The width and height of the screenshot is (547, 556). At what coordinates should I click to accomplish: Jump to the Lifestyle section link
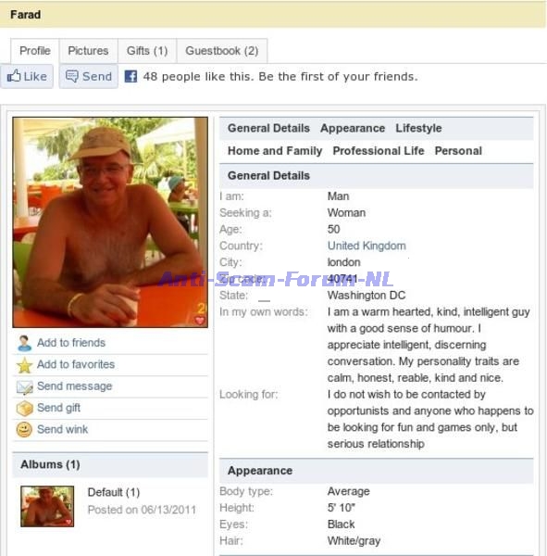(x=418, y=128)
